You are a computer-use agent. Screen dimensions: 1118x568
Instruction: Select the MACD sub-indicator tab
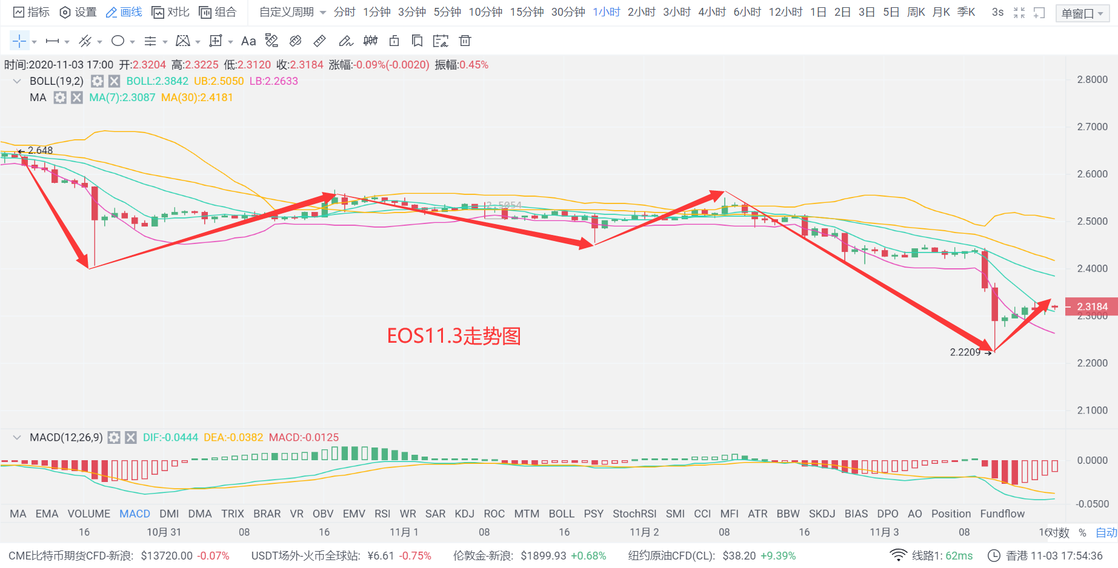click(x=135, y=514)
